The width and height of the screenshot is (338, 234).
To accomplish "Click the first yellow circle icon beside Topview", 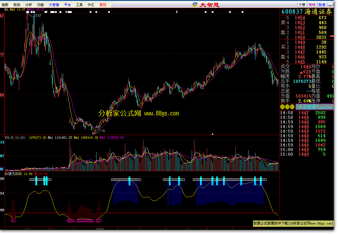I will tap(283, 107).
